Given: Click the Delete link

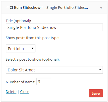Looking at the screenshot, I should (x=11, y=92).
